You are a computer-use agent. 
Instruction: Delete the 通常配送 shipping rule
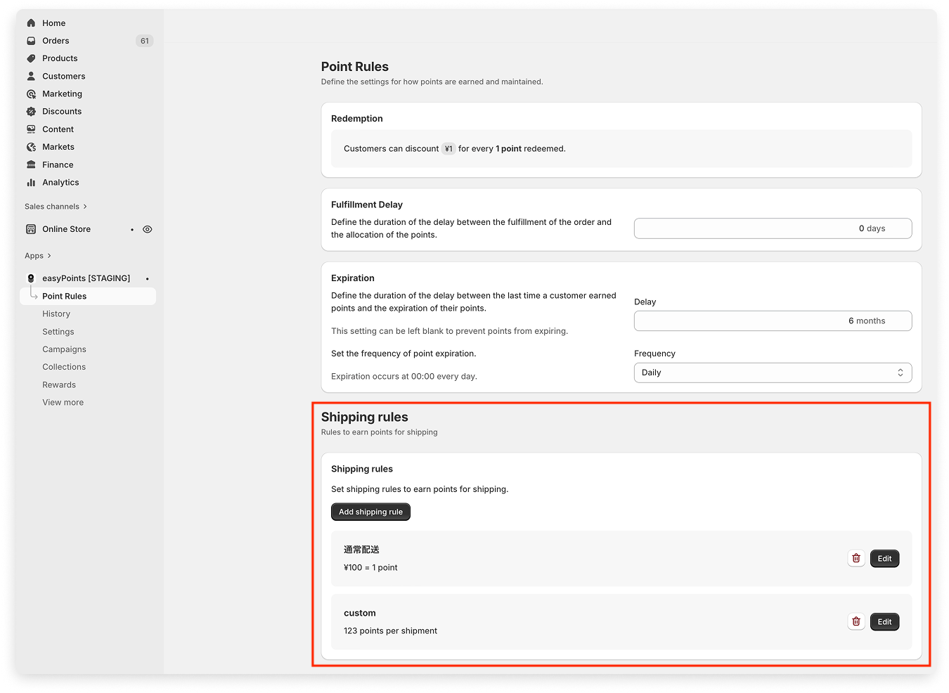point(856,559)
